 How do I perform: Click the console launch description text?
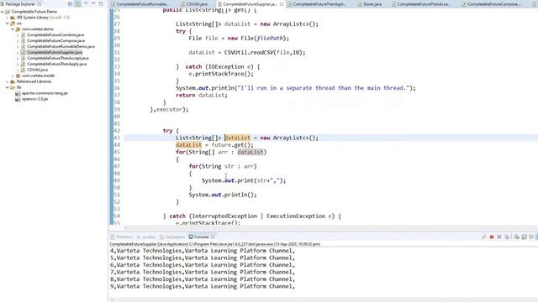(x=215, y=244)
